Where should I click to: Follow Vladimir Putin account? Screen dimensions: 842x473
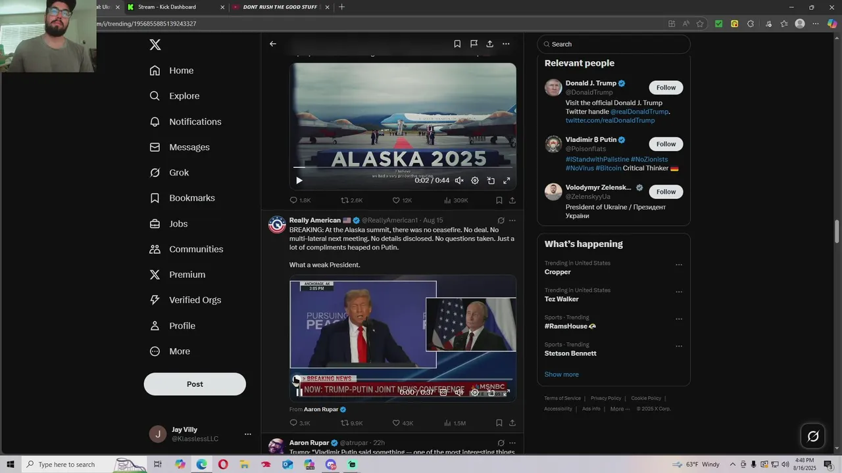coord(666,144)
